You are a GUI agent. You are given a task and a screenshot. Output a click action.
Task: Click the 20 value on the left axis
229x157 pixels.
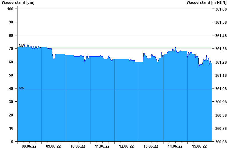tap(11, 115)
